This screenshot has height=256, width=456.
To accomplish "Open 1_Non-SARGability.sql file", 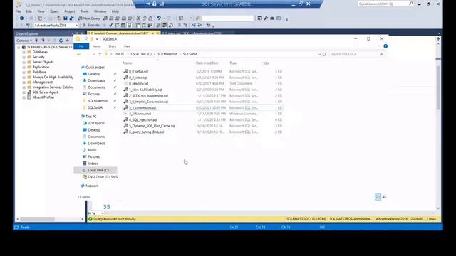I will (x=145, y=90).
